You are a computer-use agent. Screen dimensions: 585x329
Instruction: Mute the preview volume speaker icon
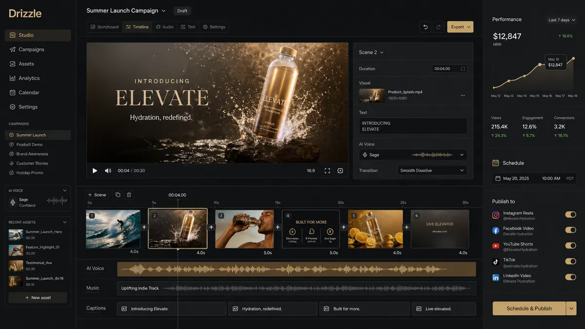coord(108,171)
